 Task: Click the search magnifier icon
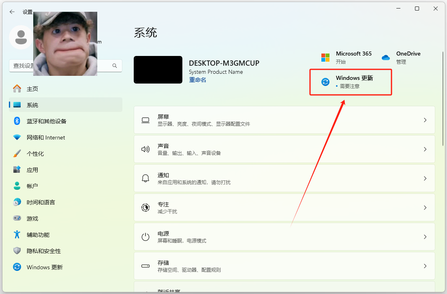pyautogui.click(x=115, y=66)
